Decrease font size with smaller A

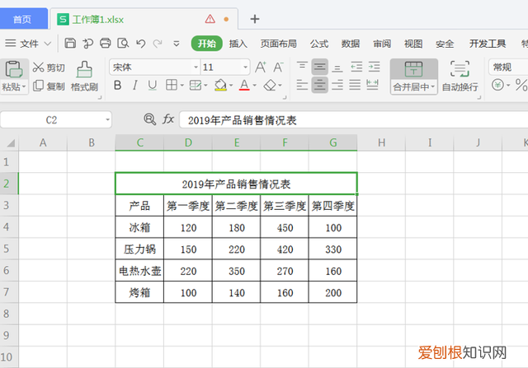pos(278,68)
